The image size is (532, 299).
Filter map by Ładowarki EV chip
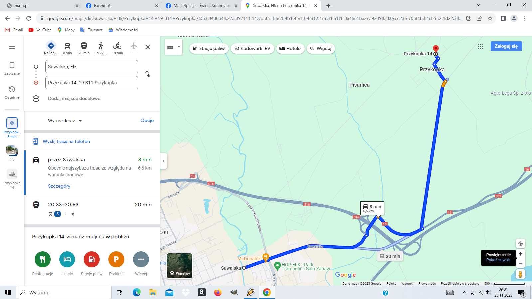pyautogui.click(x=252, y=48)
